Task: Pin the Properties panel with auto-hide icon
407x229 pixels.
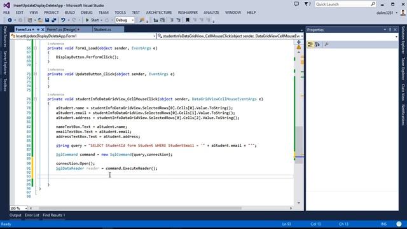Action: (x=390, y=30)
